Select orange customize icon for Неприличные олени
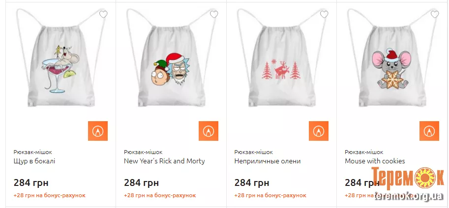449x208 pixels. tap(319, 131)
